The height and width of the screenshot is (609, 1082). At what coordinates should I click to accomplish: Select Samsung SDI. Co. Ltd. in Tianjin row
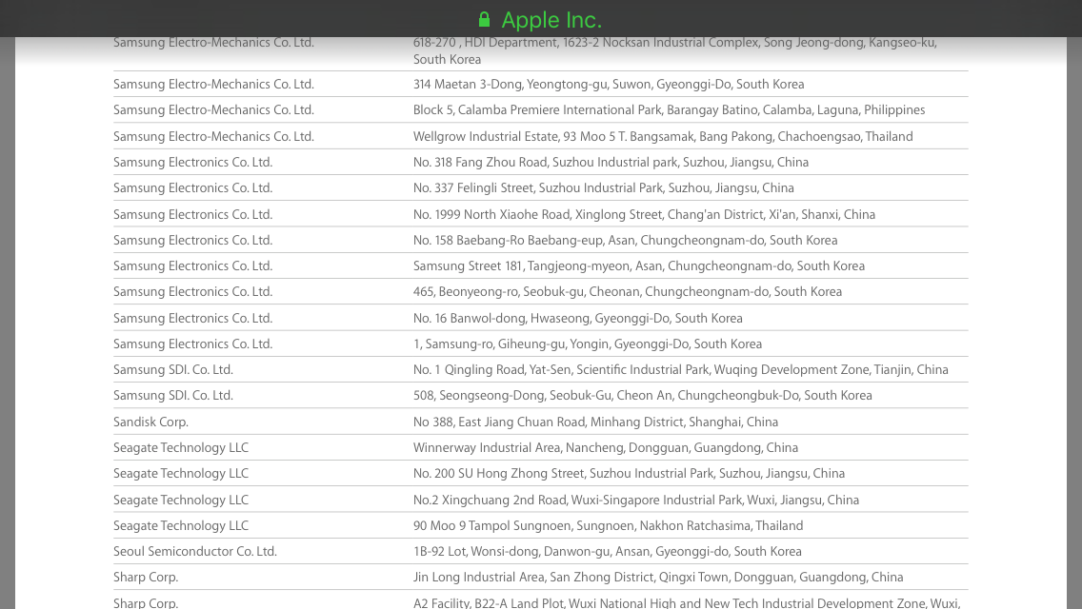(x=173, y=369)
